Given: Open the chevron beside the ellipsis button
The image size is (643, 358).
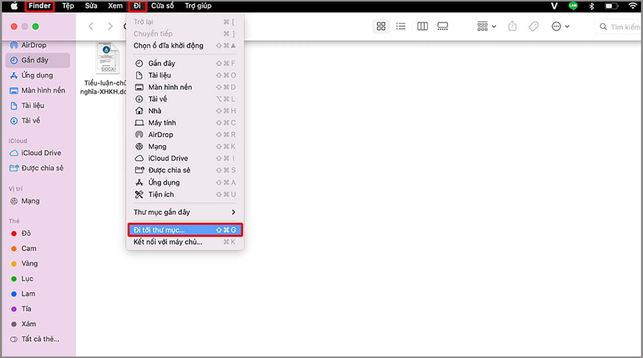Looking at the screenshot, I should (x=566, y=26).
